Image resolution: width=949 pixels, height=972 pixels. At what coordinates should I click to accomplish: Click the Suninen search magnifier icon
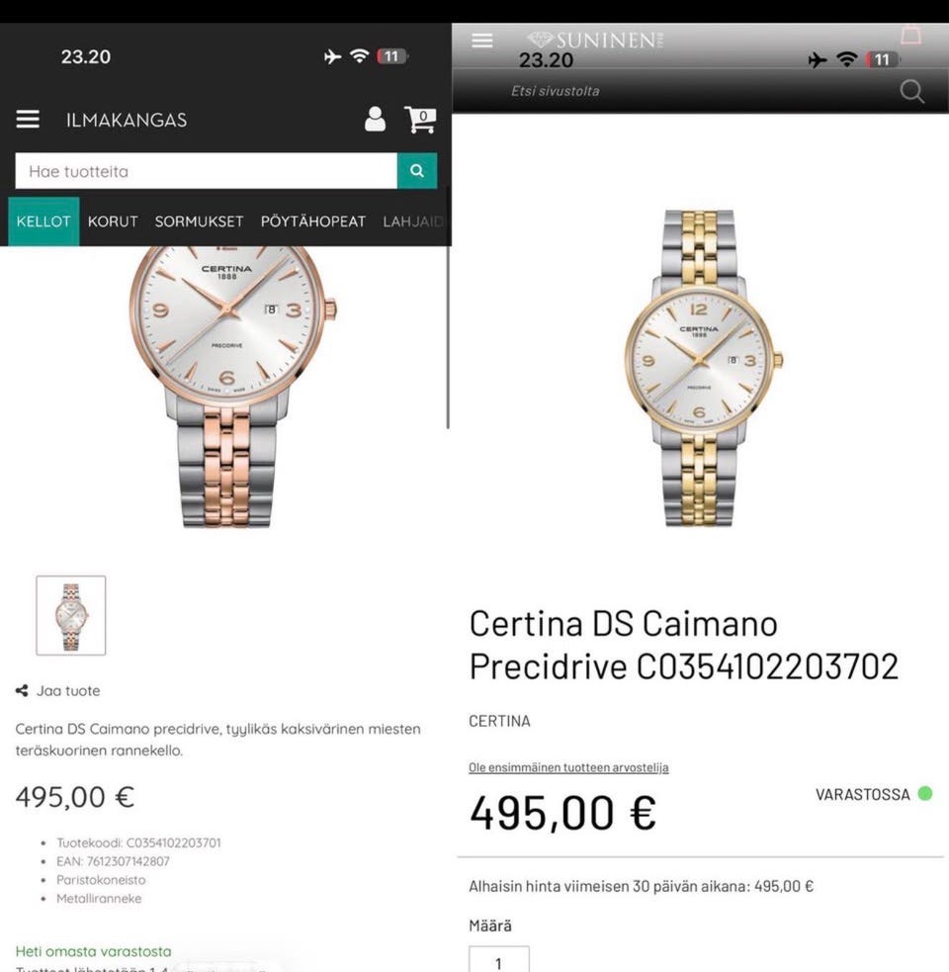911,91
